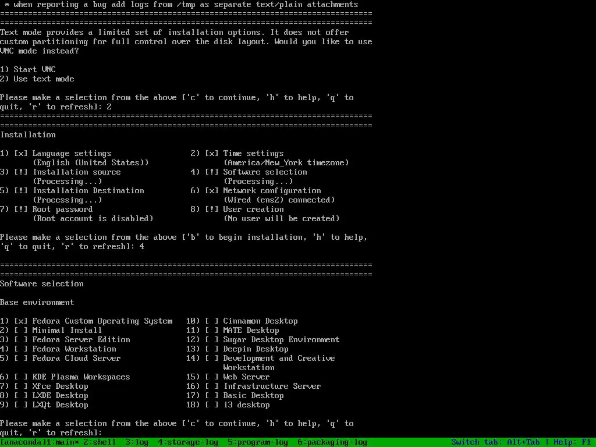Toggle the Xfce Desktop checkbox
This screenshot has height=447, width=596.
(21, 386)
